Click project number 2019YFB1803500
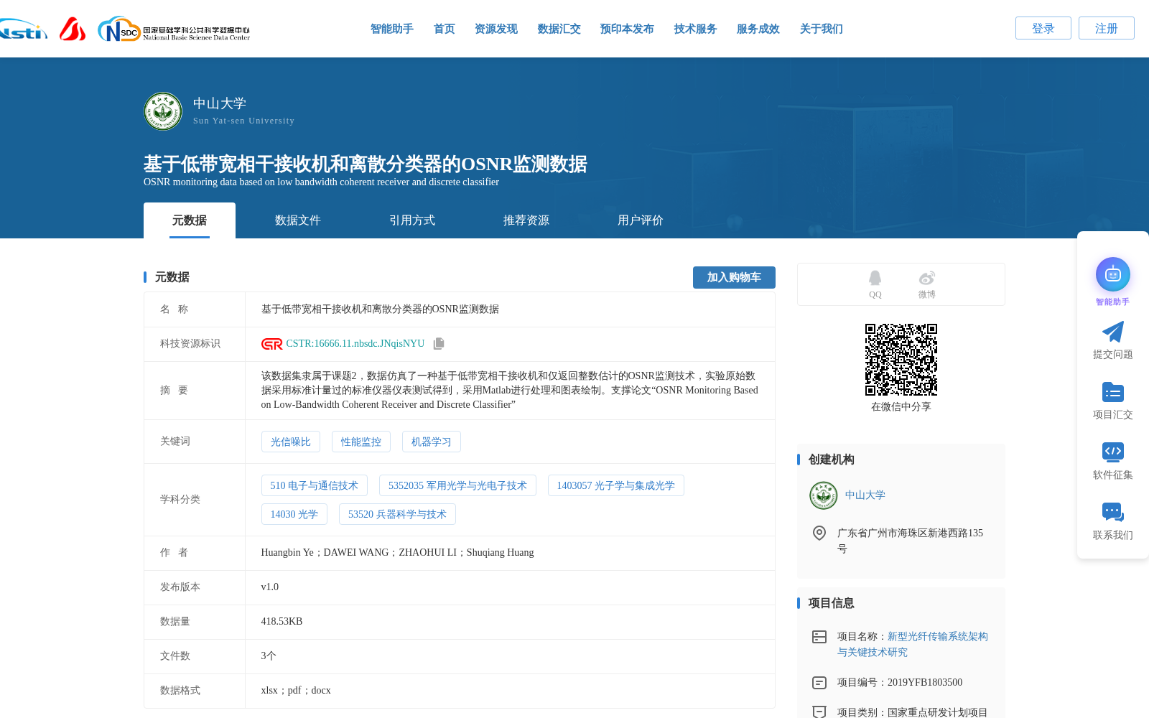1149x718 pixels. [925, 683]
